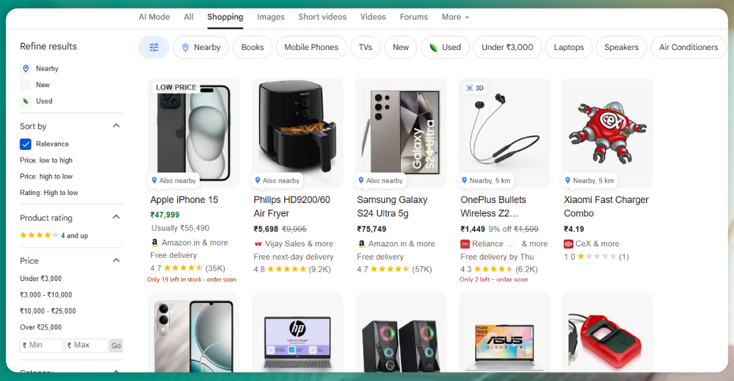Open the filter settings icon chip
The width and height of the screenshot is (734, 381).
[x=154, y=48]
